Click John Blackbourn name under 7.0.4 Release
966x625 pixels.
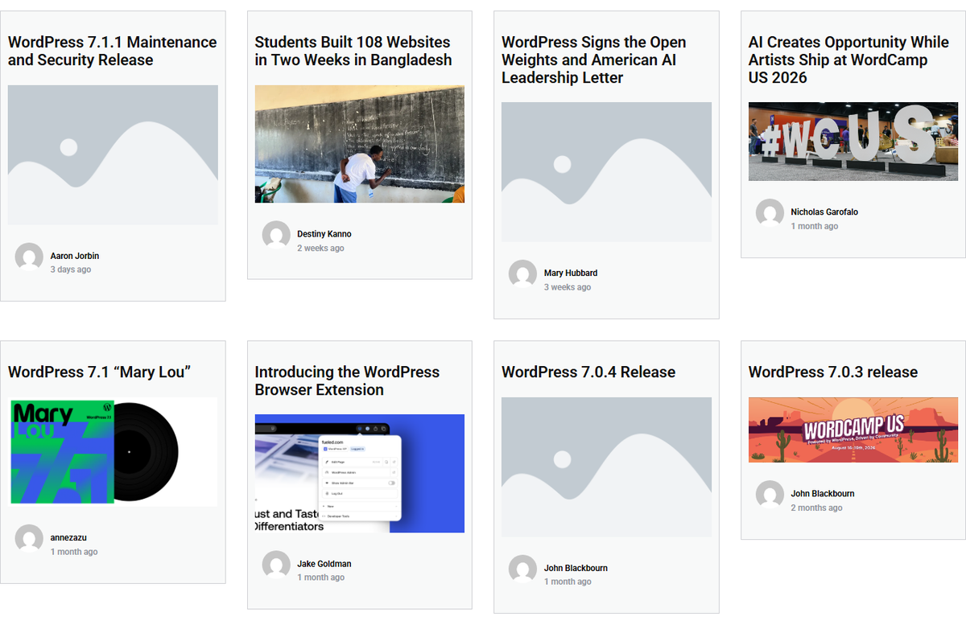(576, 568)
